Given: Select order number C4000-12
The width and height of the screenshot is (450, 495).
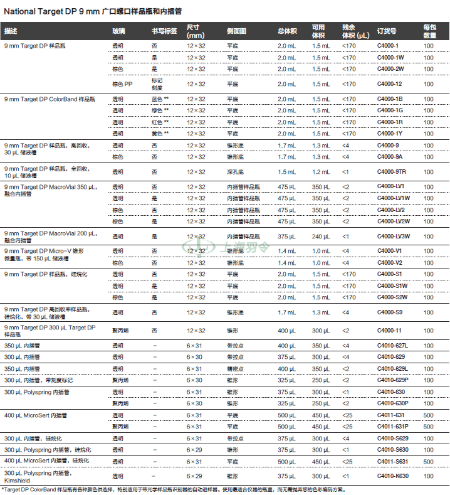Looking at the screenshot, I should [x=389, y=84].
